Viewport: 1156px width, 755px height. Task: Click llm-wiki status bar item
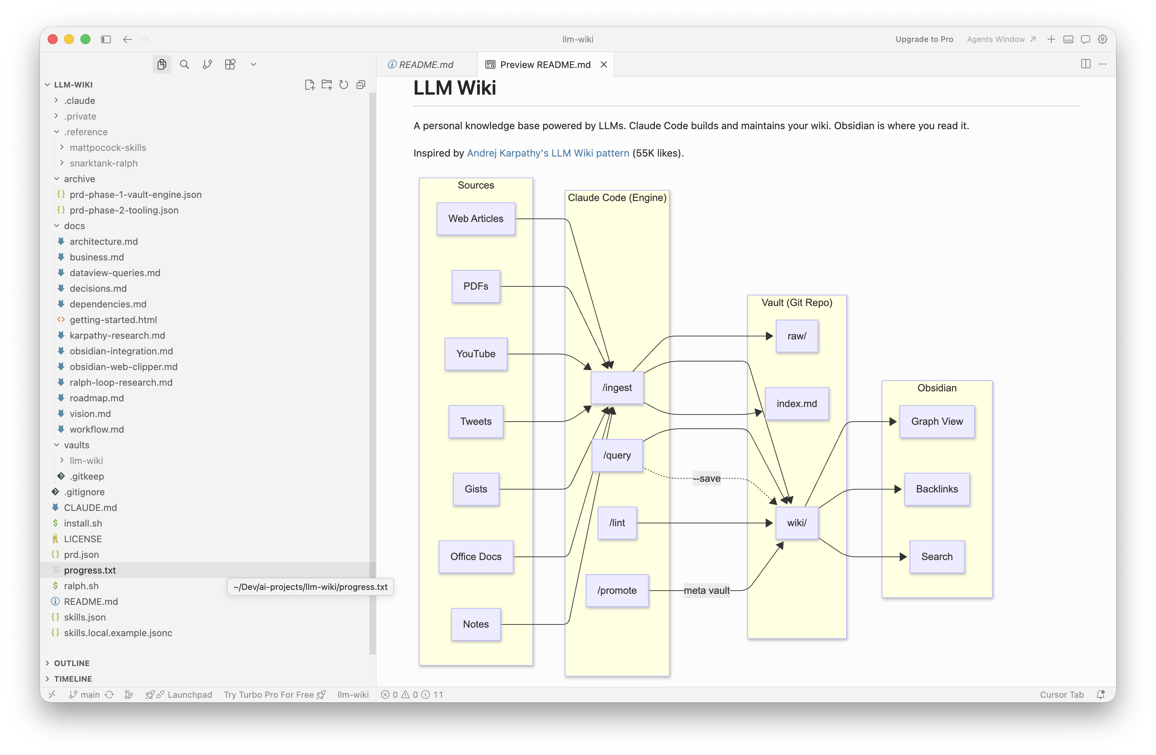[x=353, y=694]
